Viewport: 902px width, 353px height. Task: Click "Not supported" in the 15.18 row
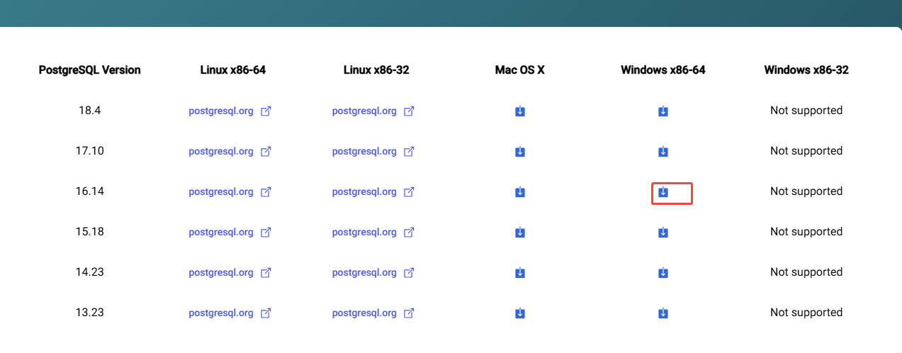806,232
